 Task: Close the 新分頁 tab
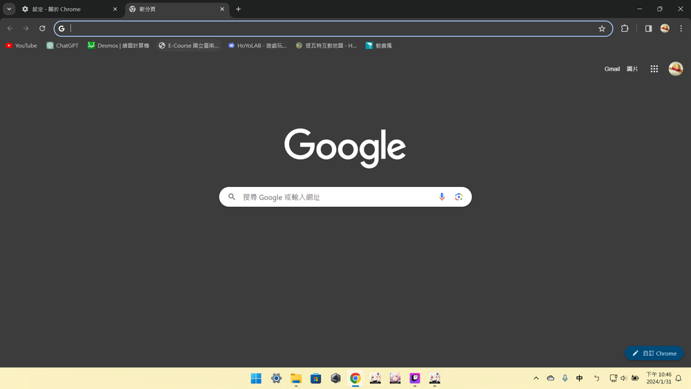pyautogui.click(x=222, y=9)
